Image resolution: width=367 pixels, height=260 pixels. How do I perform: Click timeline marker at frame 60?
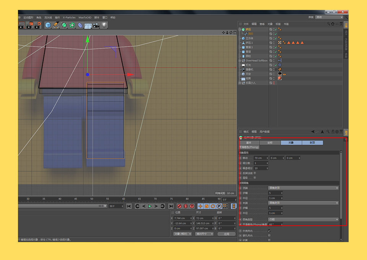pyautogui.click(x=123, y=199)
